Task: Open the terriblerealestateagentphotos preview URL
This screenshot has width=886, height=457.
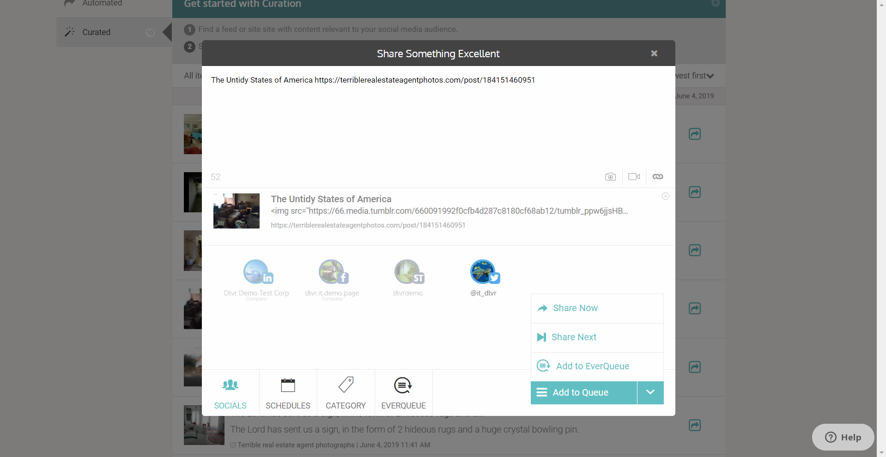Action: click(x=368, y=225)
